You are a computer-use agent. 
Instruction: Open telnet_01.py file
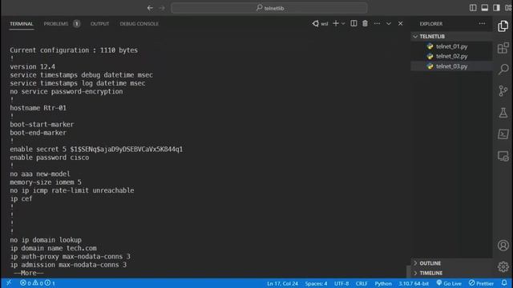451,46
